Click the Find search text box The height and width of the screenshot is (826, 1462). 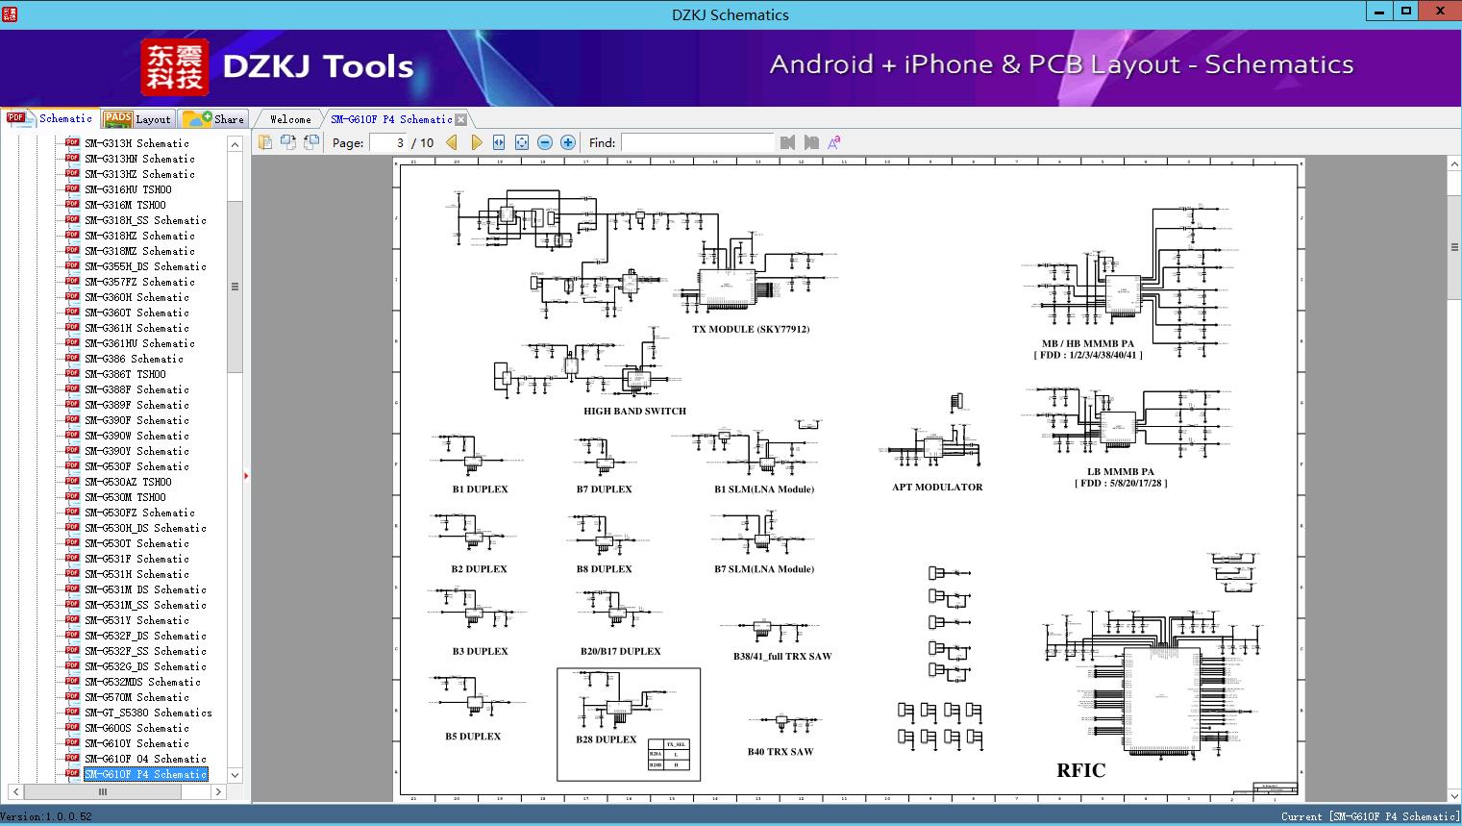(x=697, y=142)
